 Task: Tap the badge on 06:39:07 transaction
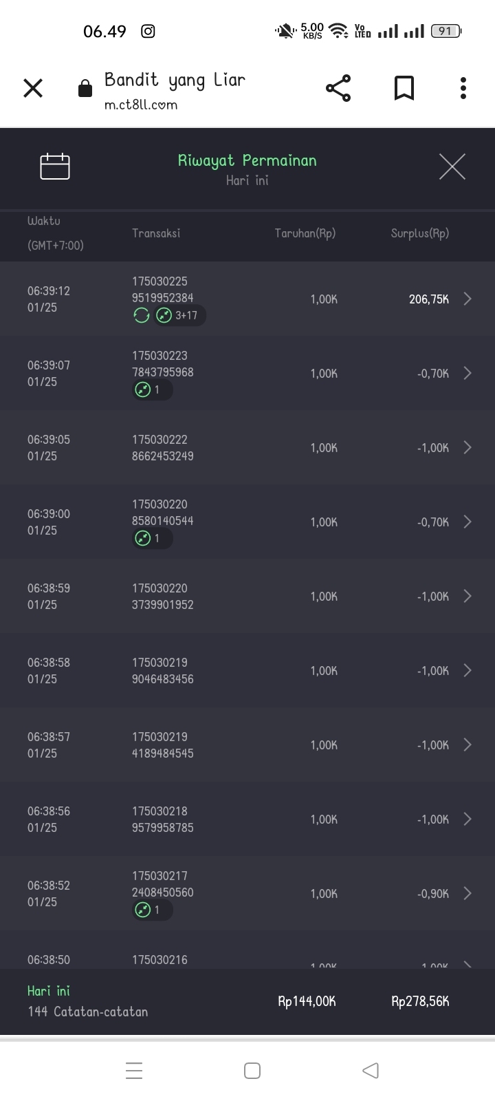pyautogui.click(x=151, y=390)
